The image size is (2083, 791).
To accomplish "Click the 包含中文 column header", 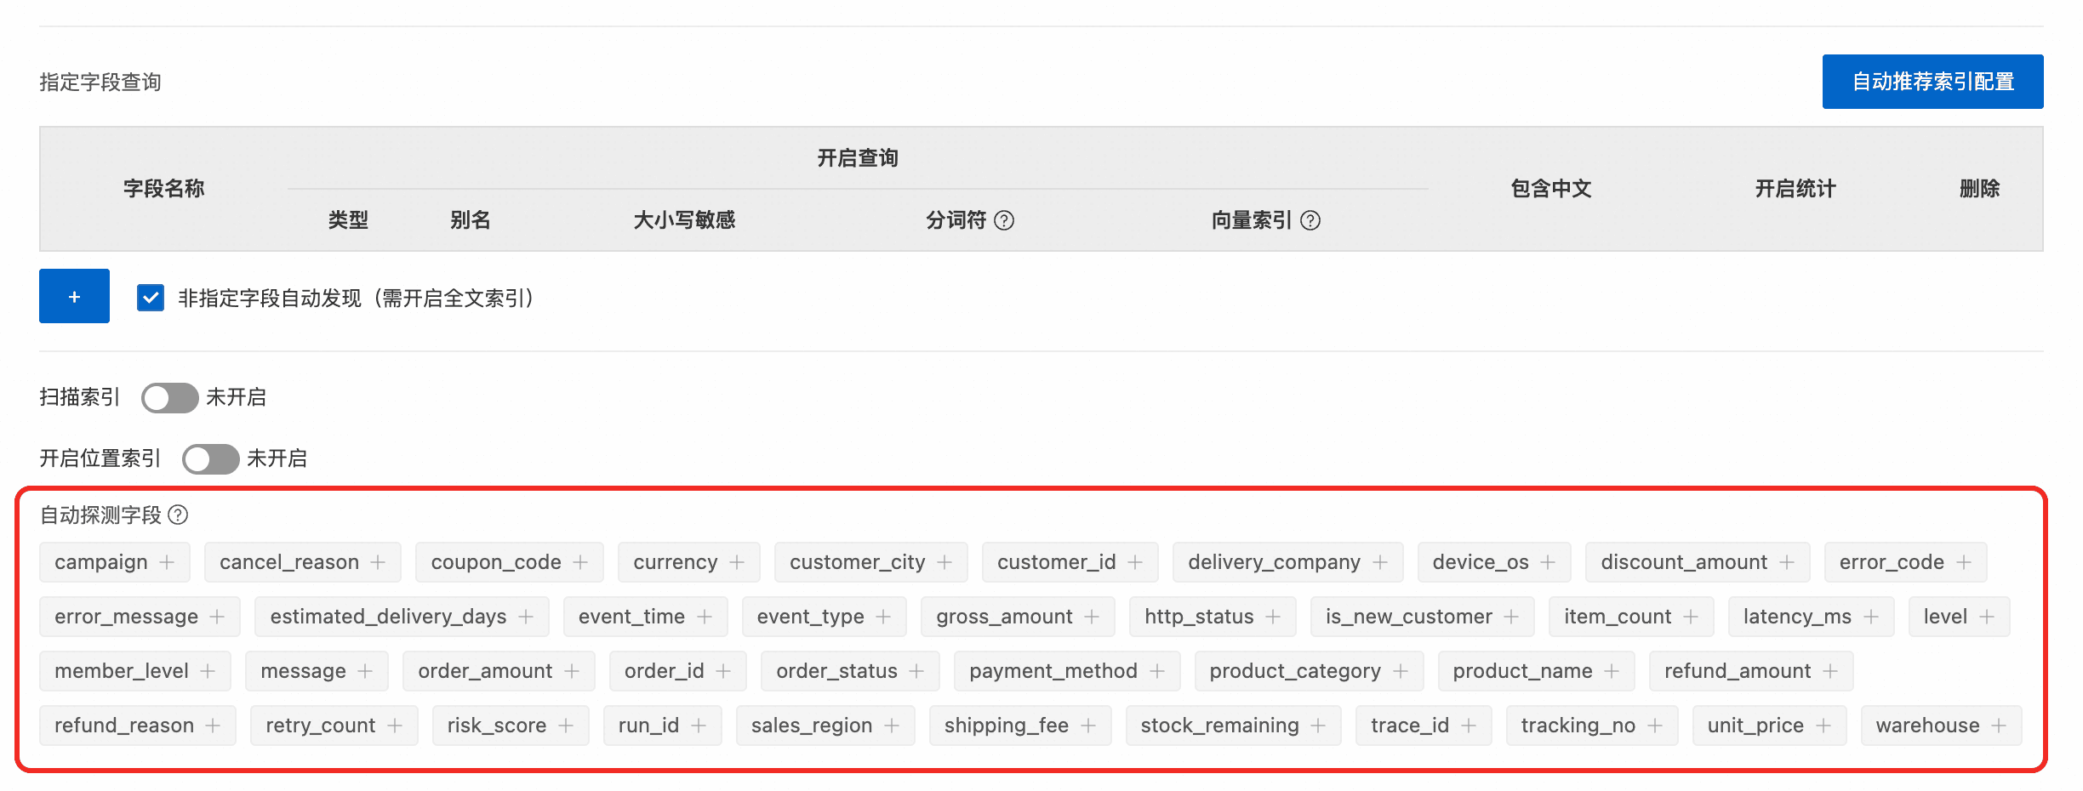I will pyautogui.click(x=1551, y=189).
